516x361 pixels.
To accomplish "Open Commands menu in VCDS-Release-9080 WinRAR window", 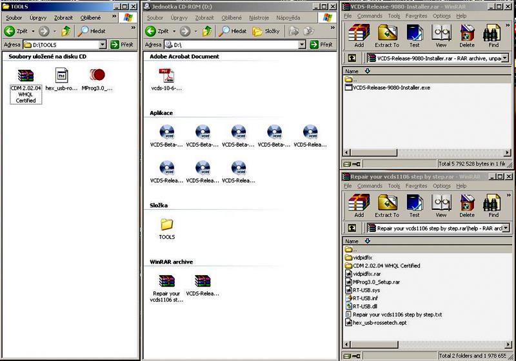I will pyautogui.click(x=370, y=16).
